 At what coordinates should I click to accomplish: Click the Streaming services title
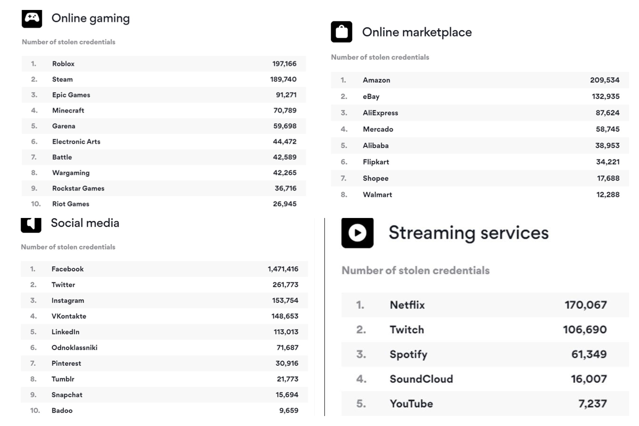tap(468, 233)
